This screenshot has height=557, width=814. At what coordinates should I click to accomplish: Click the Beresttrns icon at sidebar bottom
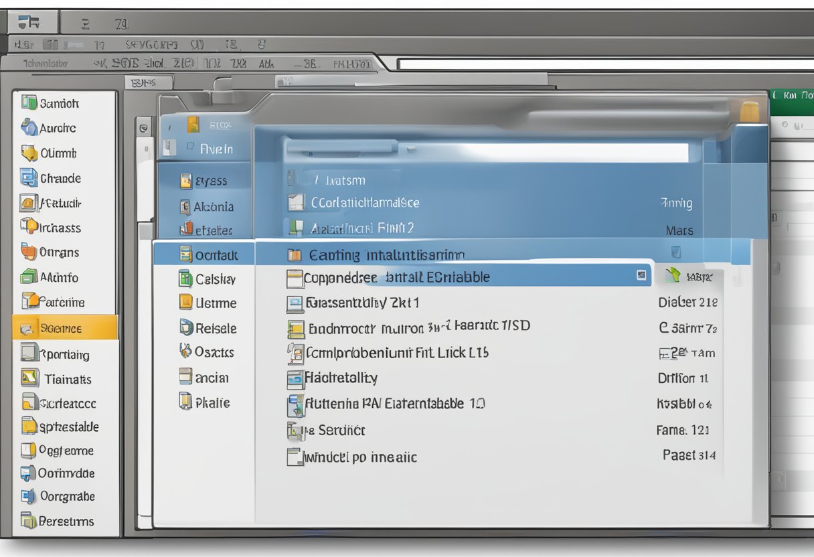28,520
